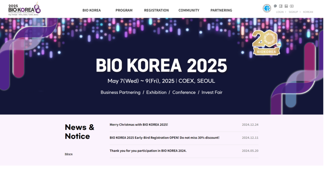
Task: Switch the site language to KOREAN
Action: 308,12
